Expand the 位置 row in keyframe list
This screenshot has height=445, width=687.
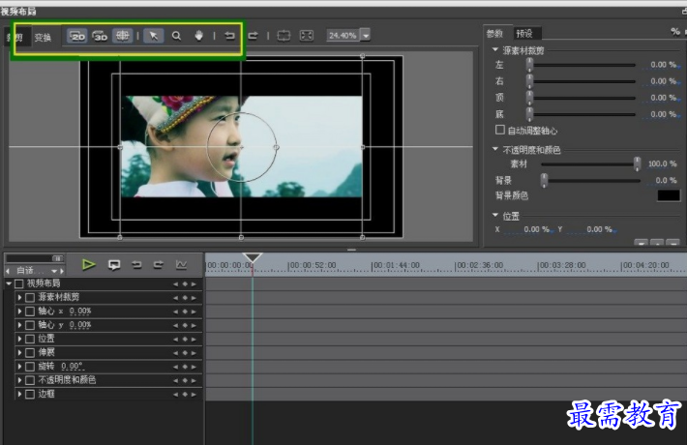click(18, 339)
